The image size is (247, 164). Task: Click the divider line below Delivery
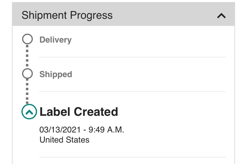(132, 57)
